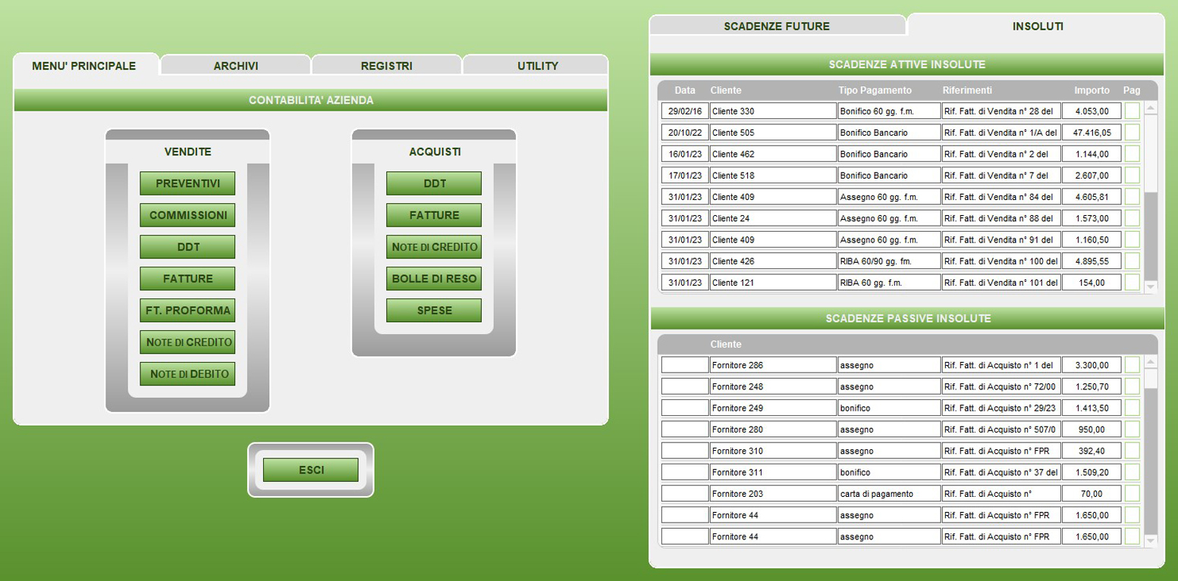
Task: Tick the Pag checkbox for Cliente 330
Action: (x=1132, y=111)
